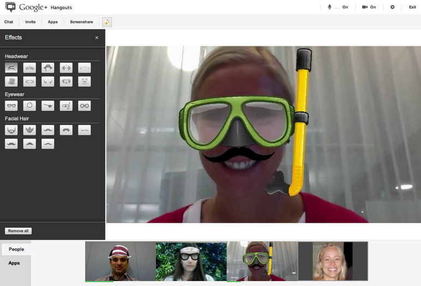Add the top hat effect
This screenshot has height=286, width=421.
11,82
